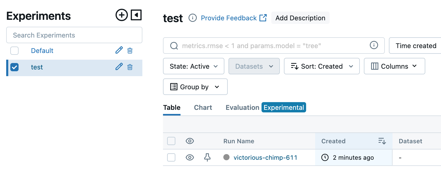Open the Evaluation tab
Screen dimensions: 441x196
click(242, 108)
